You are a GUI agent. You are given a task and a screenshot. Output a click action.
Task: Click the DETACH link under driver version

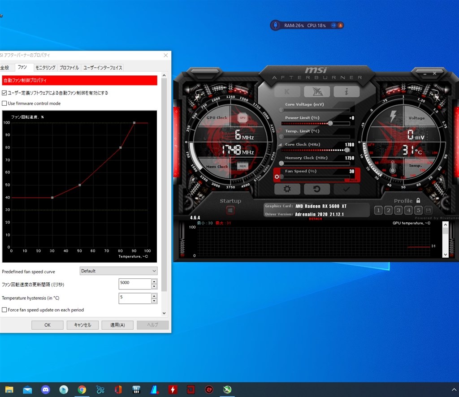click(x=315, y=219)
